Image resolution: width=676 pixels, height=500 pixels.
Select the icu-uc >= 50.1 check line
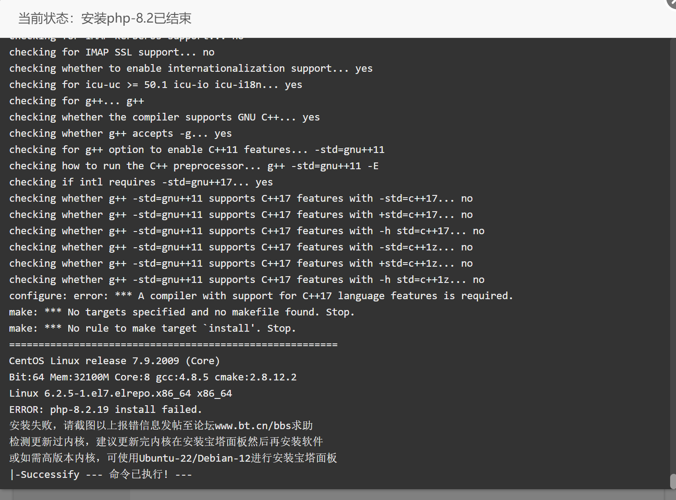click(155, 85)
